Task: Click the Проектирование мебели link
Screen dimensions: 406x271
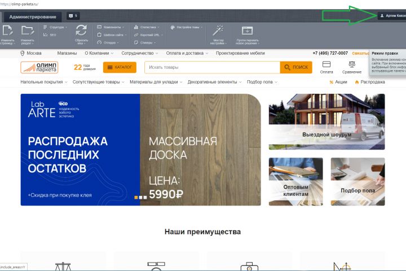Action: coord(240,53)
